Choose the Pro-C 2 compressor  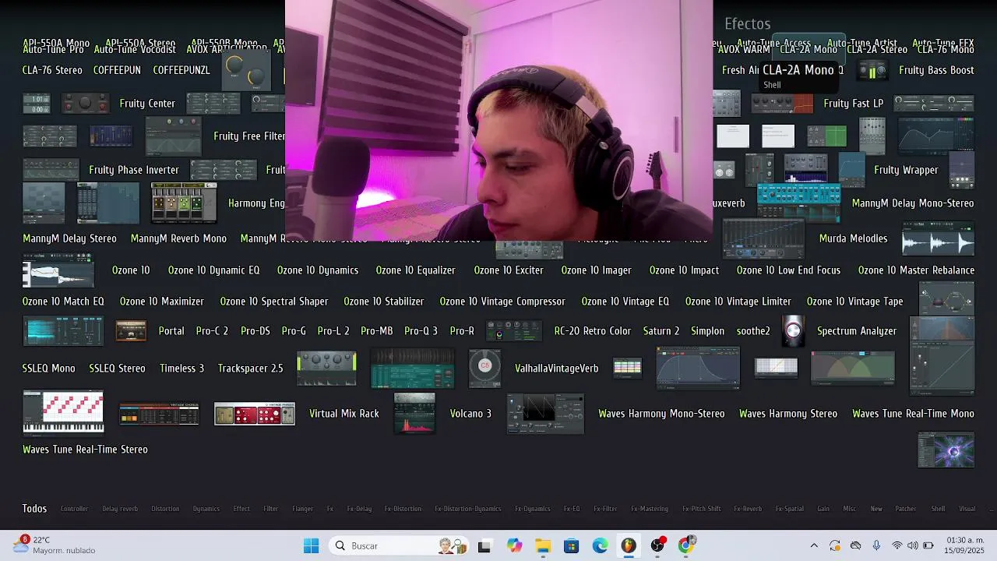coord(212,331)
